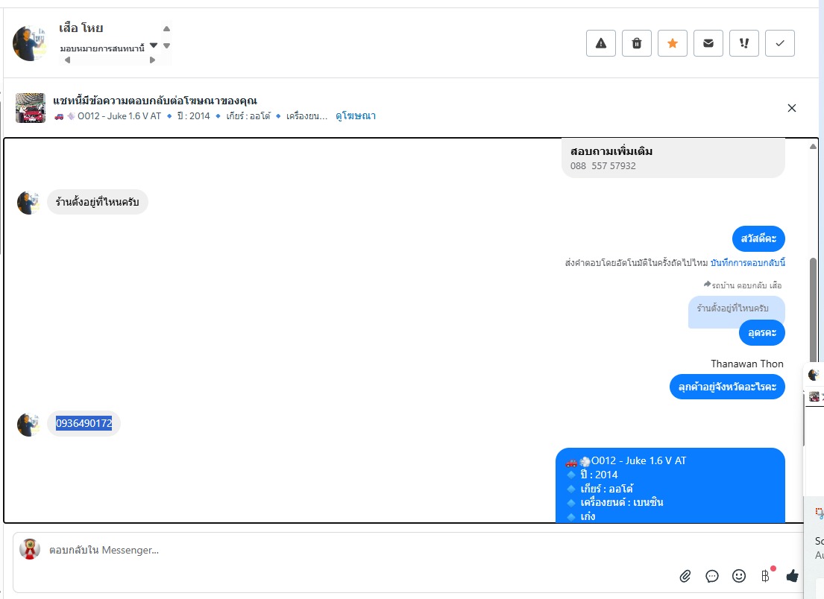This screenshot has height=599, width=824.
Task: Click the up arrow beside contact name
Action: click(166, 29)
